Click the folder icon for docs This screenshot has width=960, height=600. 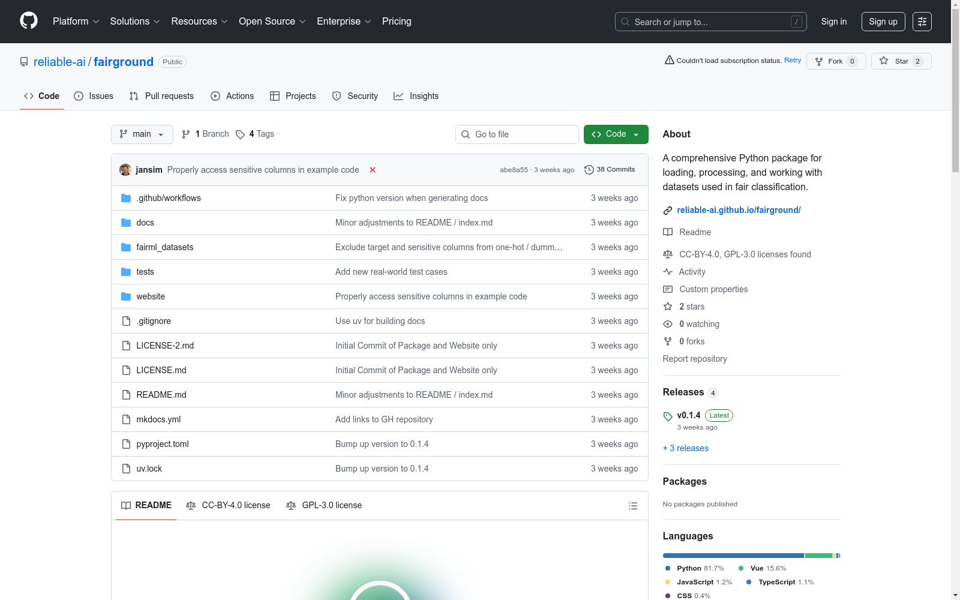click(126, 223)
